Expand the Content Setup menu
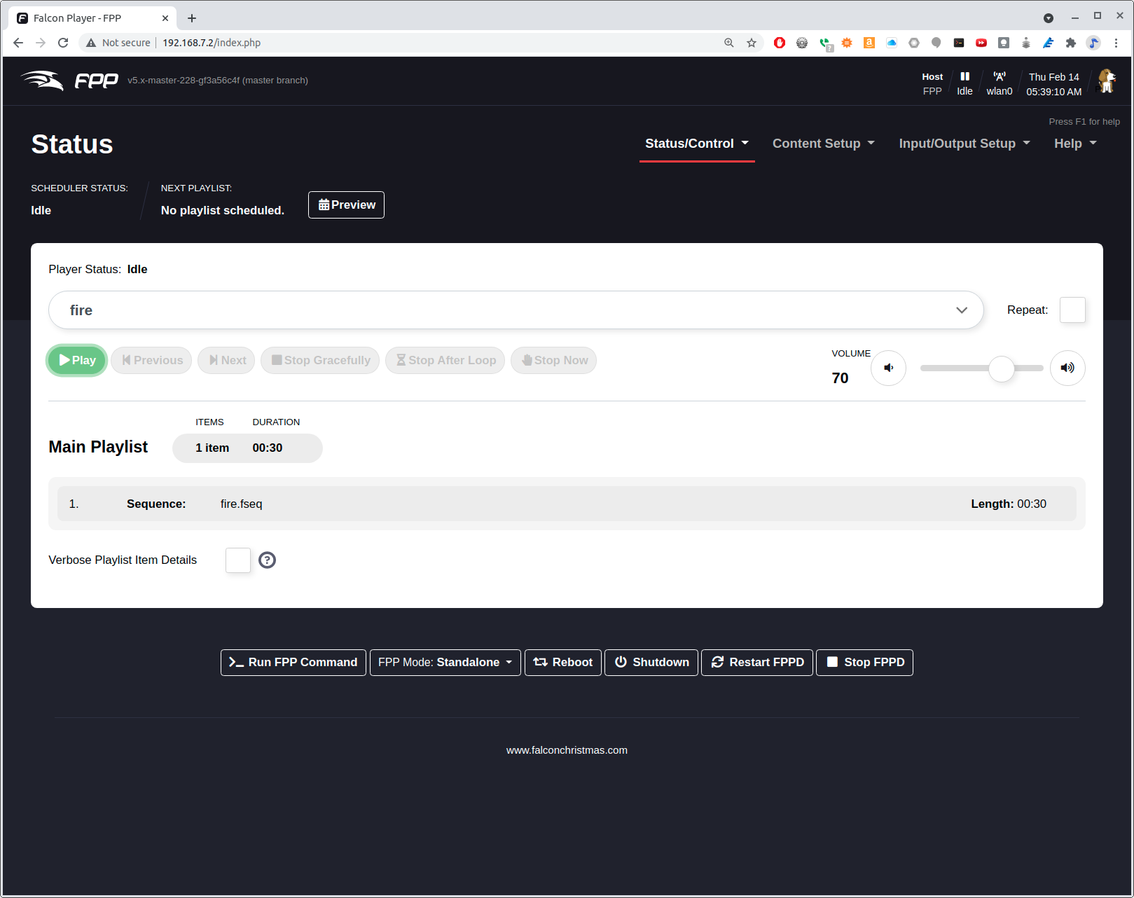 (823, 144)
